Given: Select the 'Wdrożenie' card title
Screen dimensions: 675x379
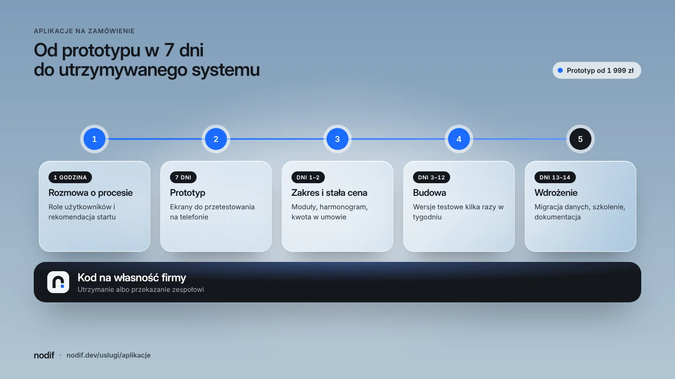Looking at the screenshot, I should point(556,193).
